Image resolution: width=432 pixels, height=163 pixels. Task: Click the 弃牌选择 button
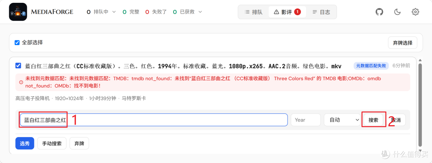coord(402,43)
